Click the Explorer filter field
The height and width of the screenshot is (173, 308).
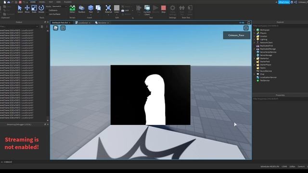(x=280, y=25)
